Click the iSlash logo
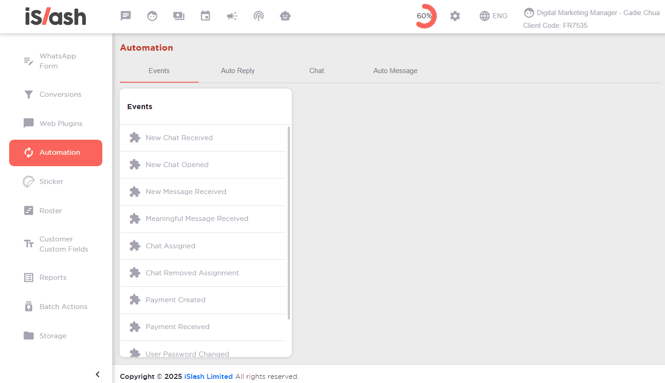Screen dimensions: 665x383 56,16
